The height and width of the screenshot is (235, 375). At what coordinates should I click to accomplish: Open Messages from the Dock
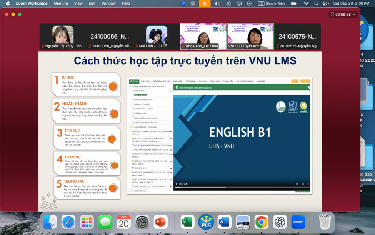coord(105,222)
